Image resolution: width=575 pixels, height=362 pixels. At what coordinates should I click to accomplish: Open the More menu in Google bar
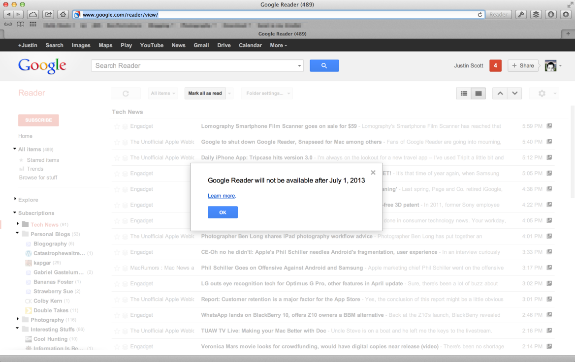tap(278, 45)
